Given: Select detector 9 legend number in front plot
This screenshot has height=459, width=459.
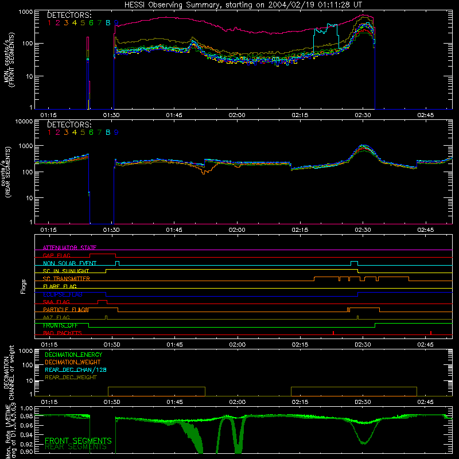Looking at the screenshot, I should 116,23.
